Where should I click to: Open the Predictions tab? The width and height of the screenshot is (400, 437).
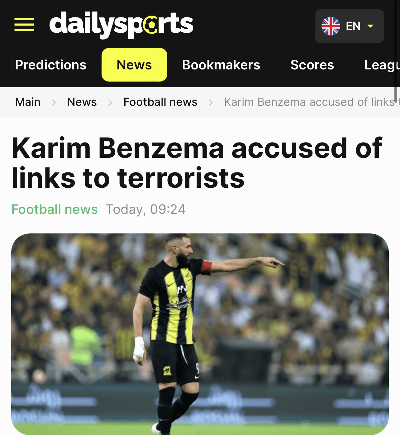tap(51, 65)
